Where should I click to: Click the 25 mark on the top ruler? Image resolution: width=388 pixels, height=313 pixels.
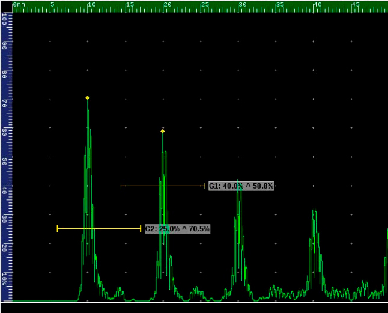tap(205, 4)
